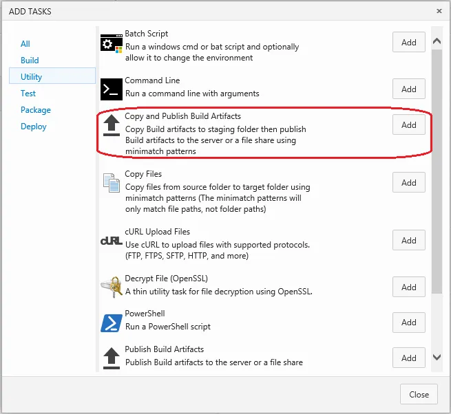Add the Publish Build Artifacts task
The width and height of the screenshot is (451, 414).
pyautogui.click(x=409, y=358)
